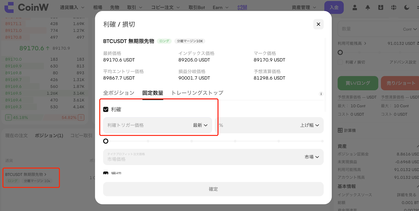
Task: Open the 計算機 calculator icon
Action: tap(340, 130)
